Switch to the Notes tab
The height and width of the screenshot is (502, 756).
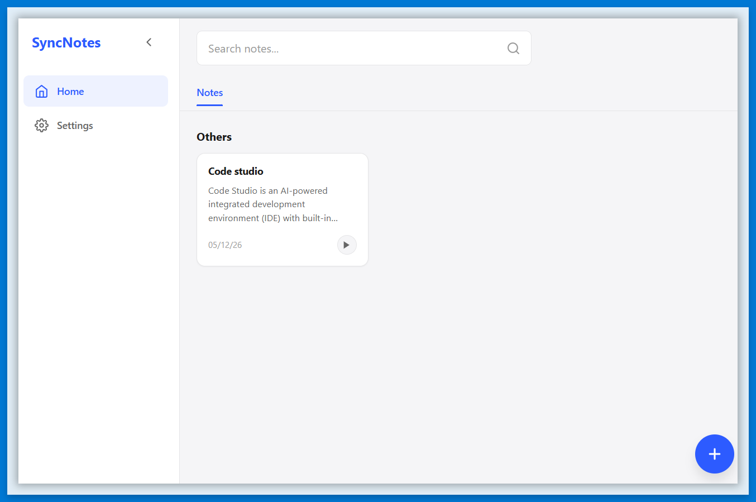point(210,93)
